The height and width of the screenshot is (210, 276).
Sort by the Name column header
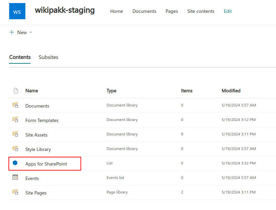pos(32,91)
